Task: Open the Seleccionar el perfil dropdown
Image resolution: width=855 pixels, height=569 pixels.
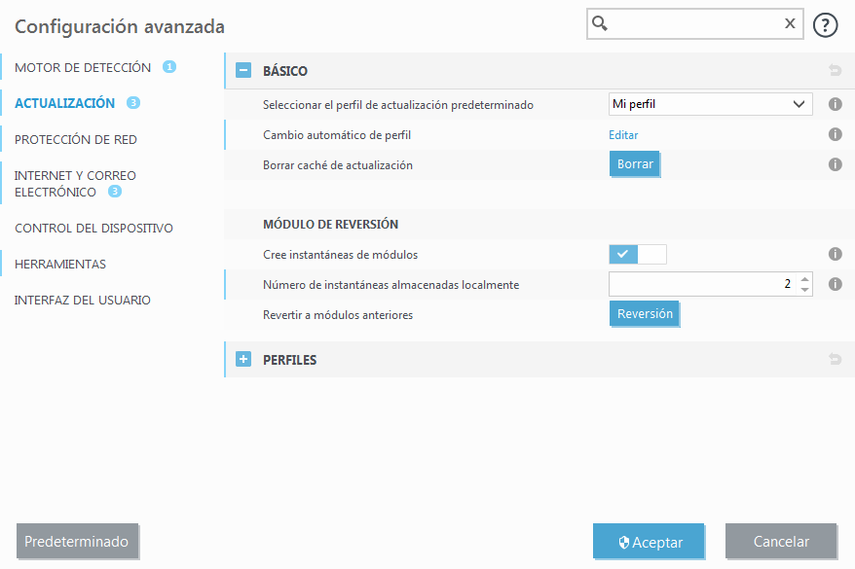Action: 710,104
